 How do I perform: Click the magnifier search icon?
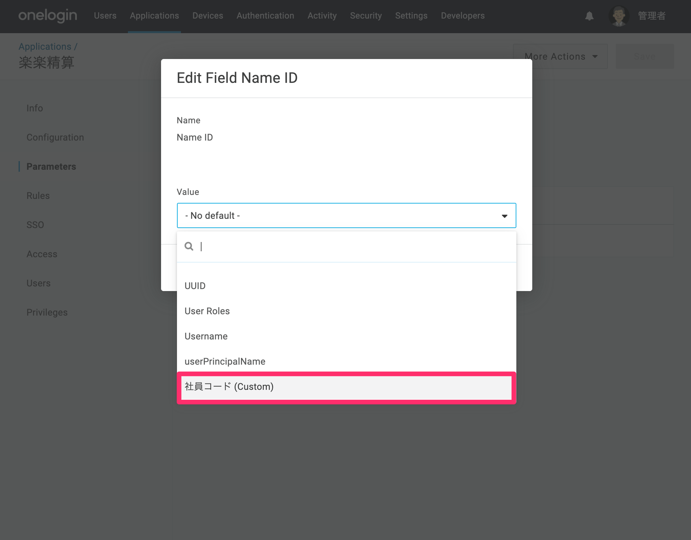(189, 246)
